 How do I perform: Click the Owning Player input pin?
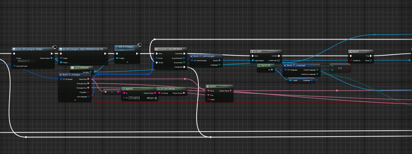(x=14, y=66)
